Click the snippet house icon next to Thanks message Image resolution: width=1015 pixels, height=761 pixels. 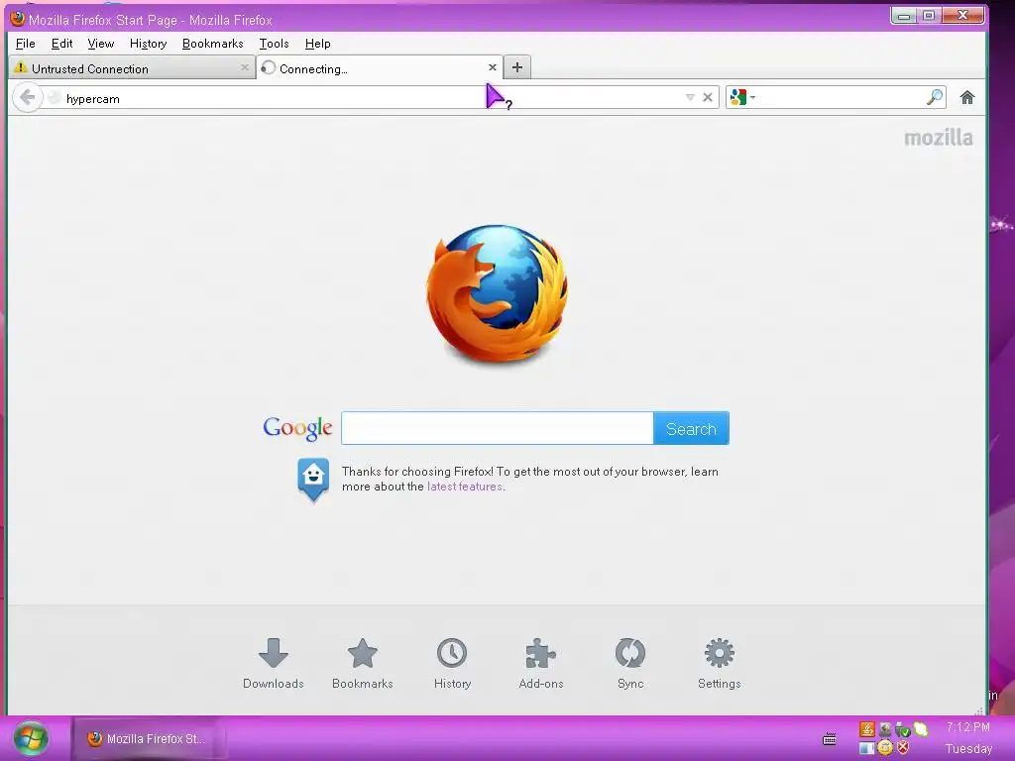(313, 480)
